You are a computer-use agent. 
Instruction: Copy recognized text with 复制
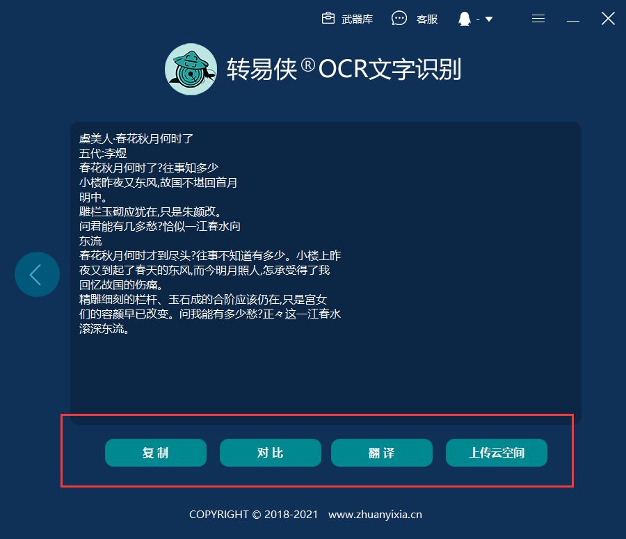click(156, 453)
